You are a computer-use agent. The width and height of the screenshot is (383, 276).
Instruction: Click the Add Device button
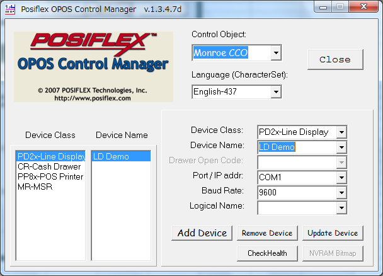point(202,233)
